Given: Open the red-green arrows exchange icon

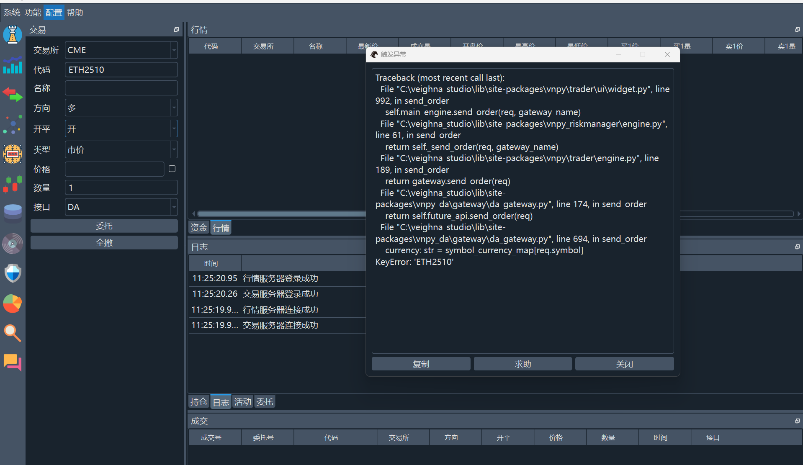Looking at the screenshot, I should pos(13,95).
